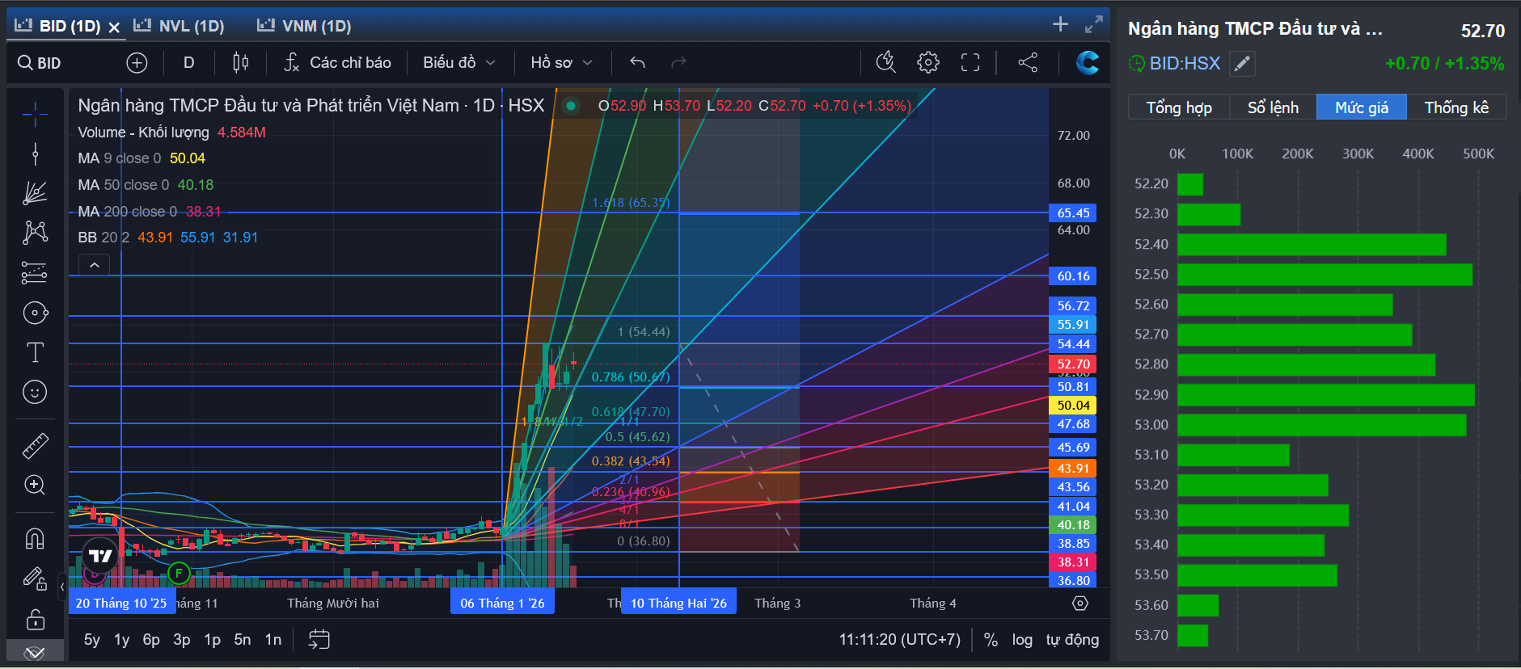Open the Các chỉ báo indicators menu
The height and width of the screenshot is (669, 1521).
[x=337, y=63]
